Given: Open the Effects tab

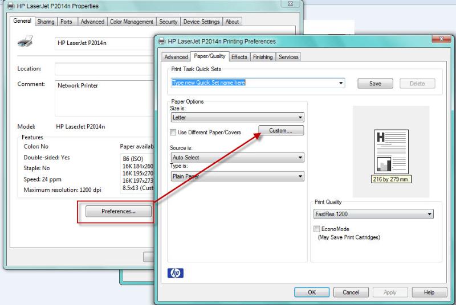Looking at the screenshot, I should pos(239,57).
